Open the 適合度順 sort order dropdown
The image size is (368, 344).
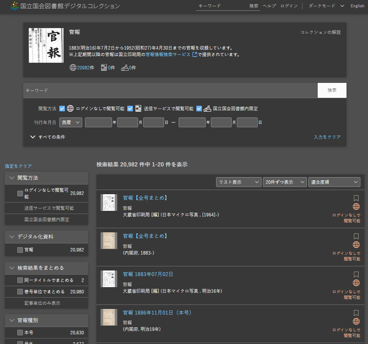click(x=334, y=182)
